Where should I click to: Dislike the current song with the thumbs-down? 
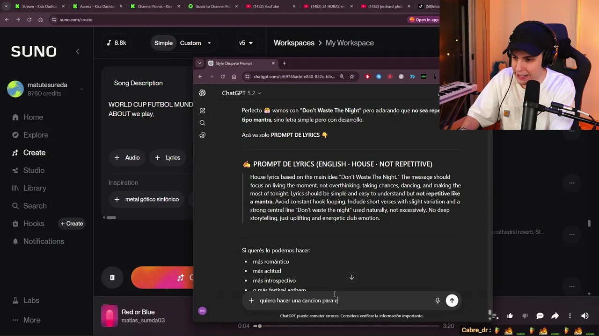pyautogui.click(x=525, y=316)
